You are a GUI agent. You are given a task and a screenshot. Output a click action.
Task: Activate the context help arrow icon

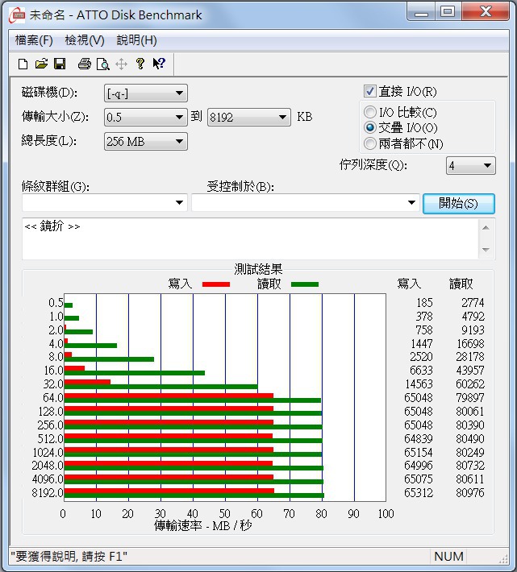pyautogui.click(x=159, y=64)
